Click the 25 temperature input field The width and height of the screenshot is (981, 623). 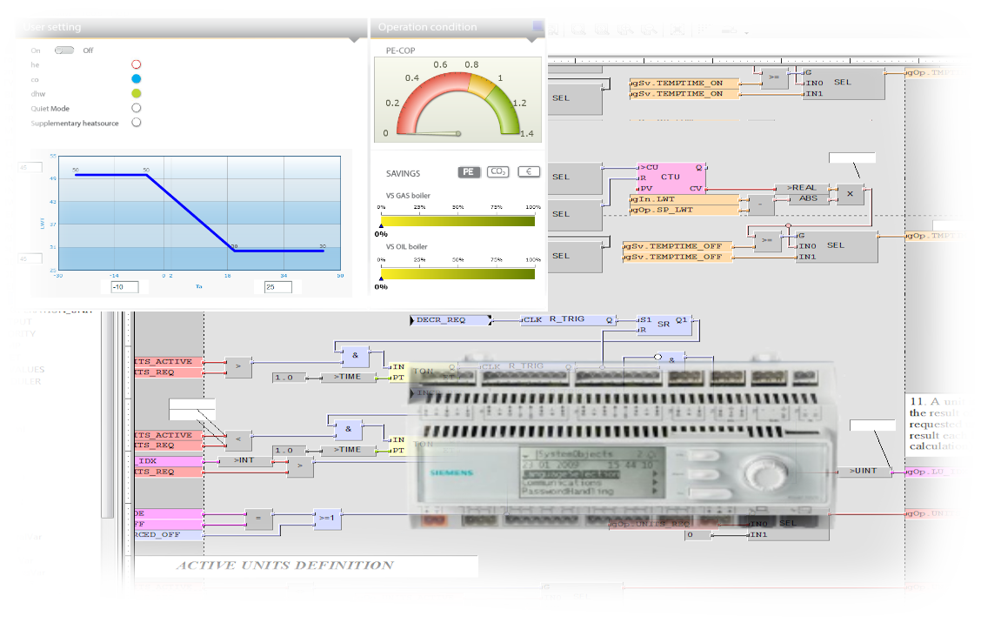tap(277, 287)
